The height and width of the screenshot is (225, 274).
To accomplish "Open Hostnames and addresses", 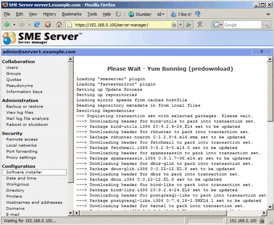I will tap(34, 202).
